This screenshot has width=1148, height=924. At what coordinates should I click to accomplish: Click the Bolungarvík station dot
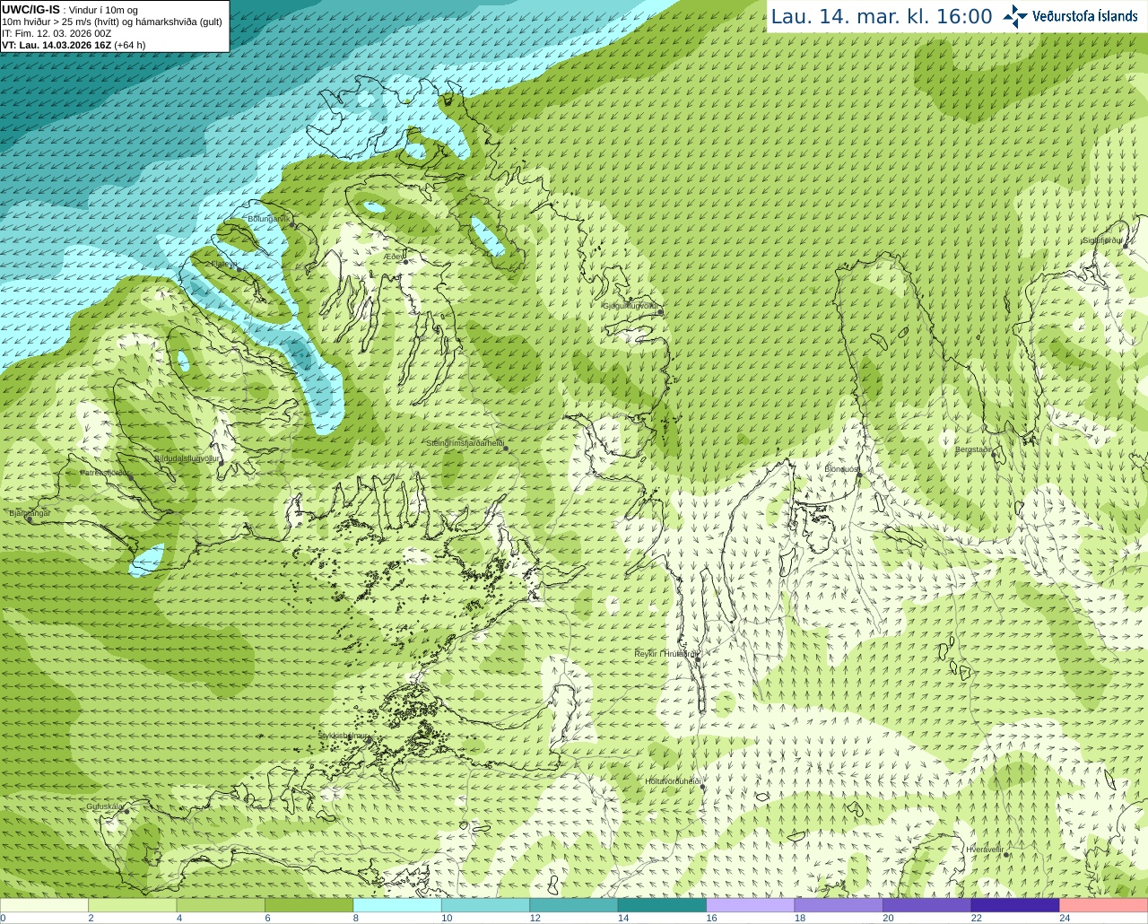(x=293, y=224)
